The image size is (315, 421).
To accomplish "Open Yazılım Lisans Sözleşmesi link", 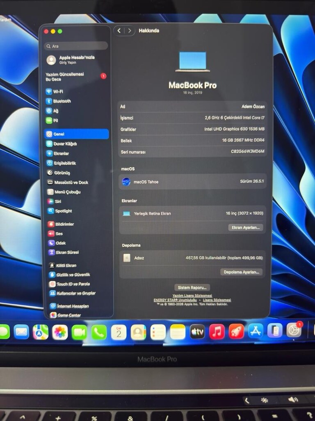I will pyautogui.click(x=192, y=296).
